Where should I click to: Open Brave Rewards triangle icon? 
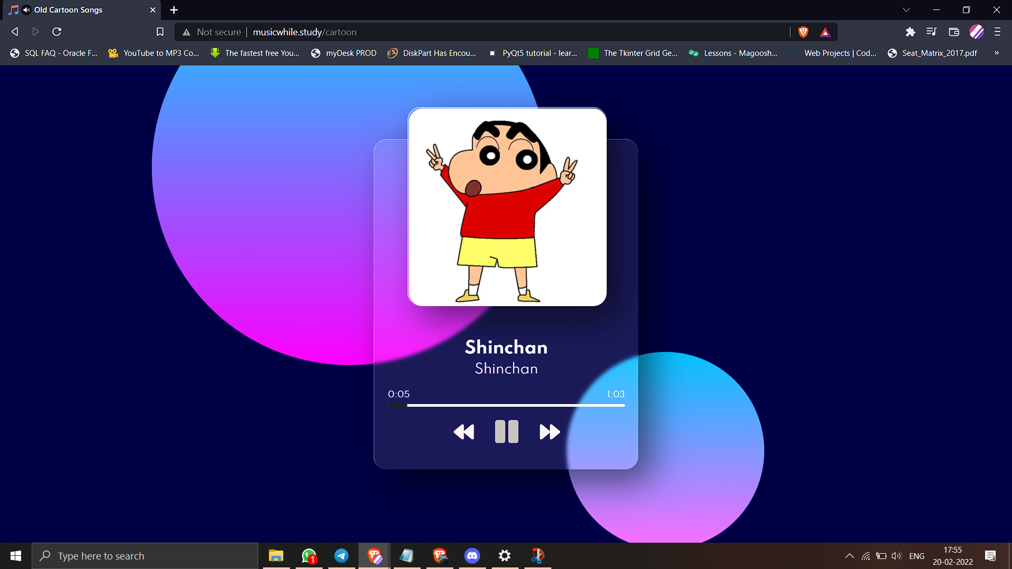click(x=825, y=32)
